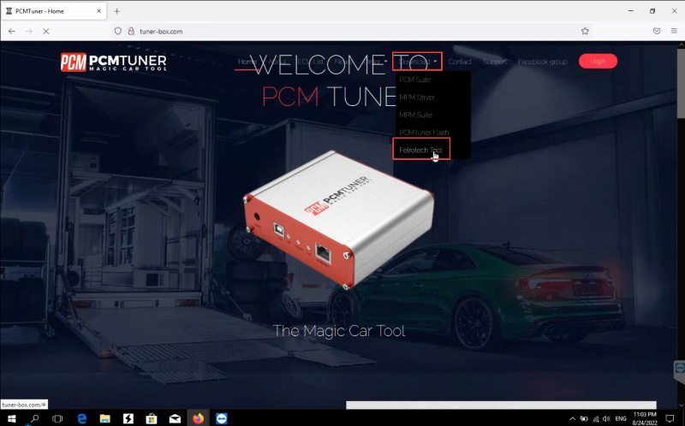Select the PCMTuner - Home tab
Image resolution: width=685 pixels, height=426 pixels.
(54, 11)
